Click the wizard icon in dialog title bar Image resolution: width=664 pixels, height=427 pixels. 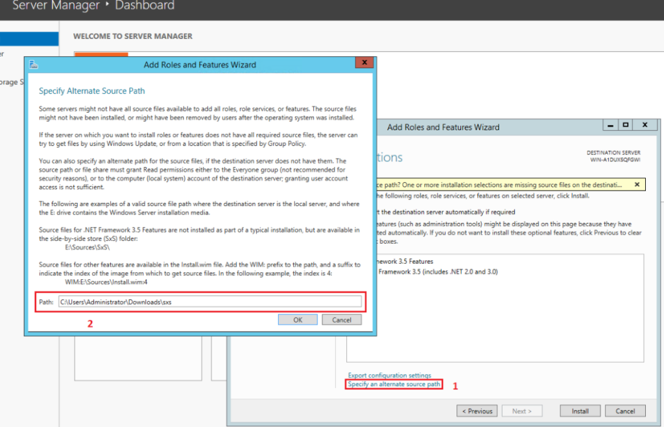point(34,65)
